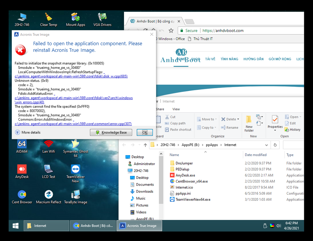Open the 20H2-746 desktop computer icon
The height and width of the screenshot is (241, 313).
(22, 20)
